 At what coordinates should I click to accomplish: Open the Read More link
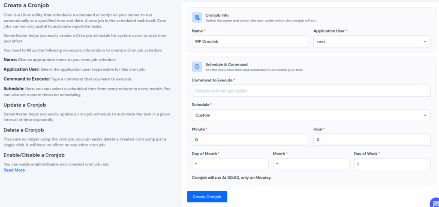(x=14, y=170)
